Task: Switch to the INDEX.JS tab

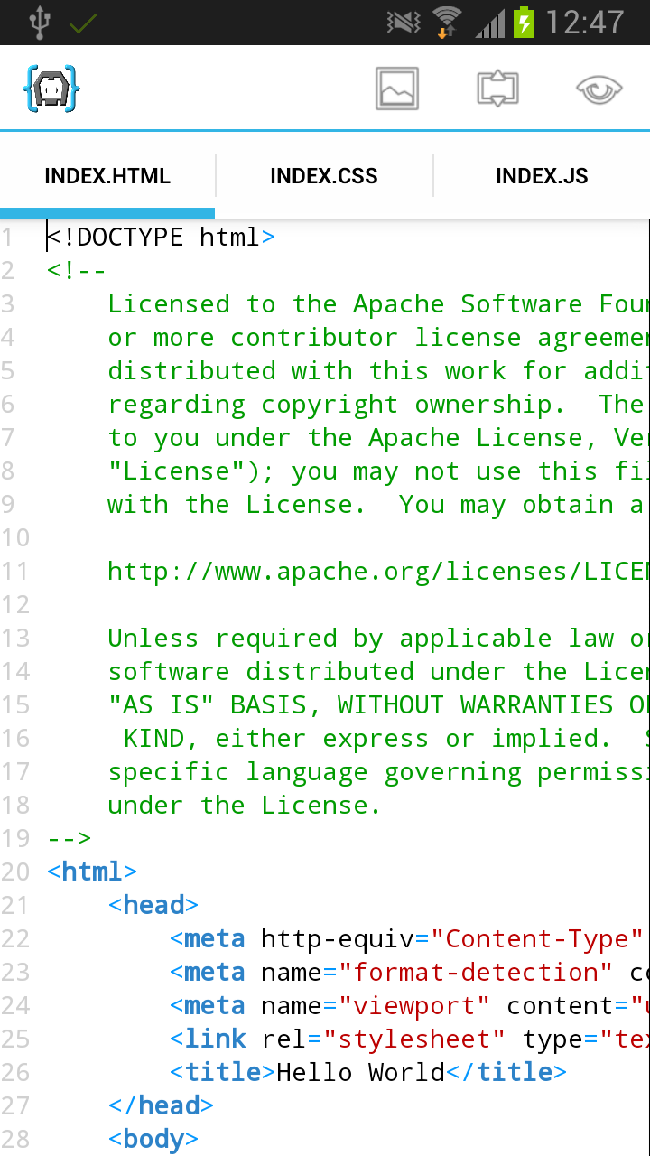Action: pyautogui.click(x=542, y=176)
